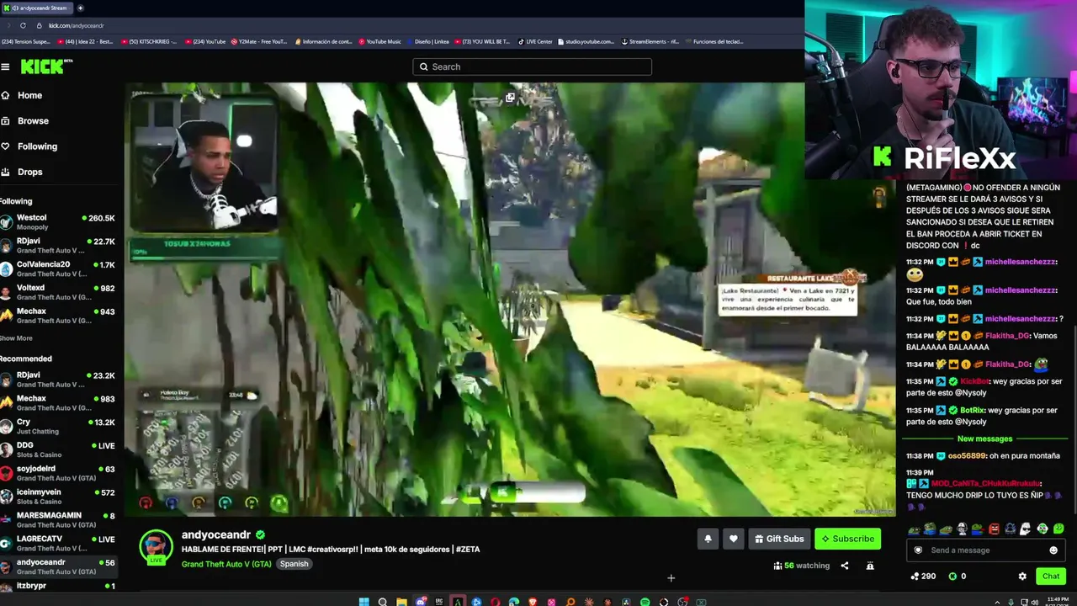Click BotRix username in chat
Screen dimensions: 1077x606
[974, 410]
